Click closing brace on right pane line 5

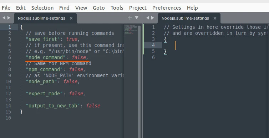click(165, 51)
